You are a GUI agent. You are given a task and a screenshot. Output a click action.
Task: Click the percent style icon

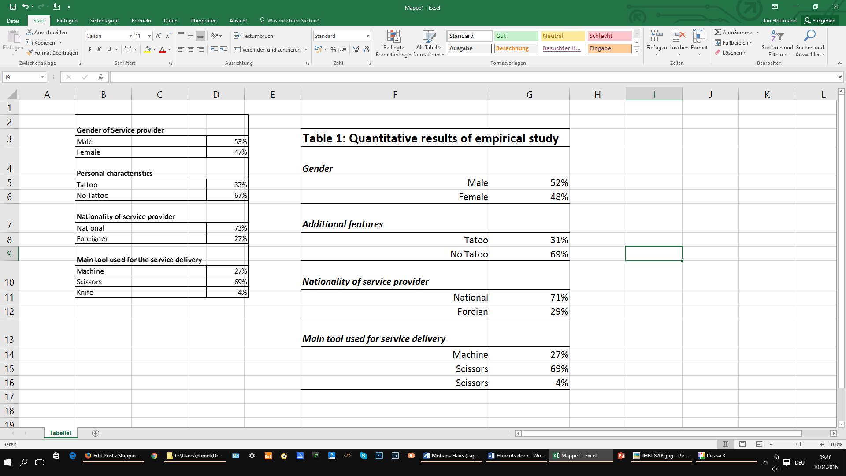[x=333, y=49]
